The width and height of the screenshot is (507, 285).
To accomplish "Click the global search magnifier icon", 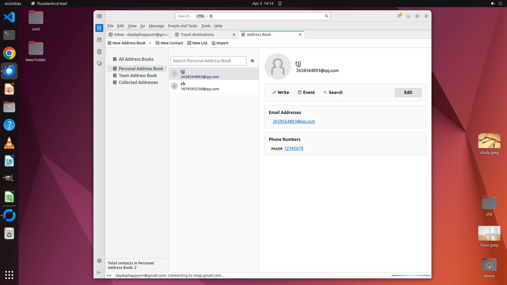I will 326,16.
